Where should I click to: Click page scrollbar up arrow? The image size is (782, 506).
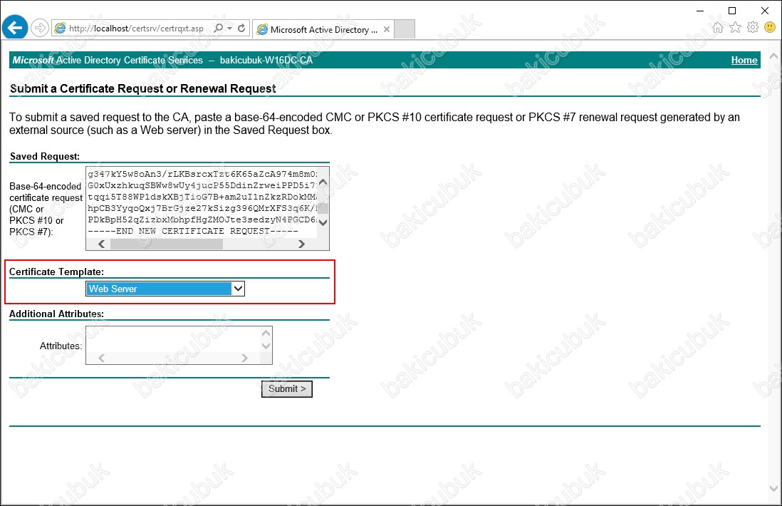pyautogui.click(x=774, y=56)
